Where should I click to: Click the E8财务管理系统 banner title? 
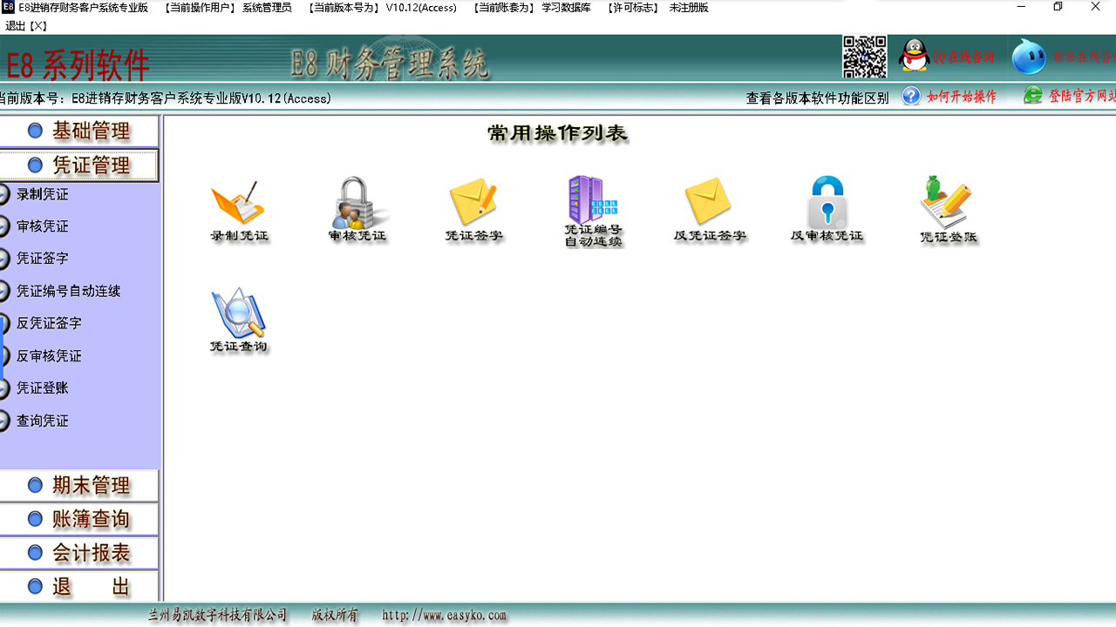point(389,63)
